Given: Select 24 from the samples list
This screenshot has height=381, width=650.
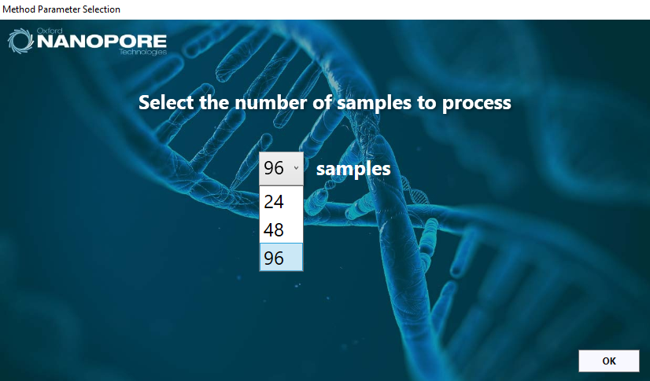Looking at the screenshot, I should coord(281,201).
